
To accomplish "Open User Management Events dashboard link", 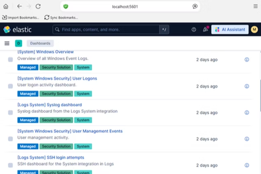I will click(70, 131).
